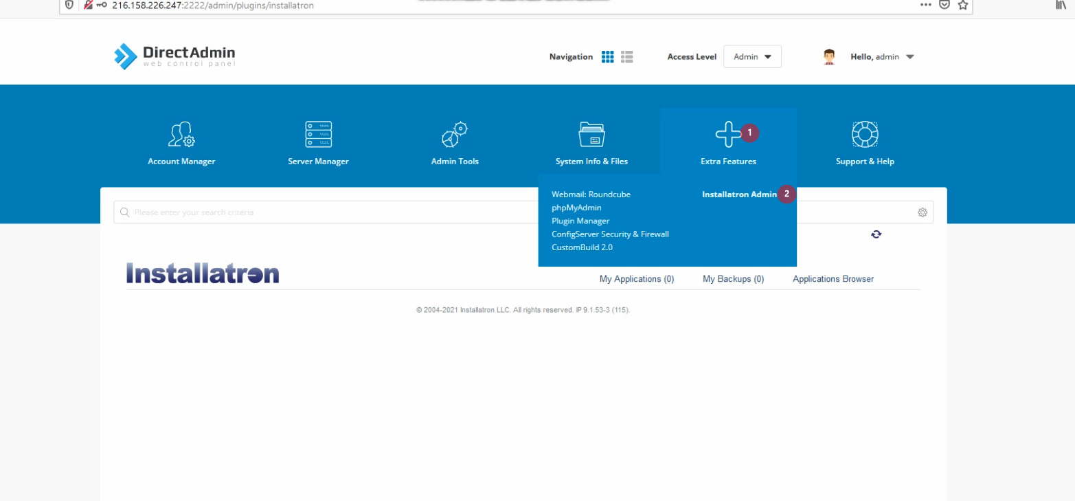Open CustomBuild 2.0 menu entry
Image resolution: width=1075 pixels, height=501 pixels.
point(582,247)
